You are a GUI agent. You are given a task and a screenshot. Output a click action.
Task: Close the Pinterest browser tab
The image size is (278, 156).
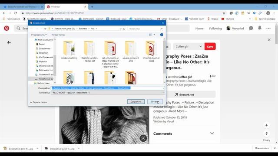click(x=85, y=7)
